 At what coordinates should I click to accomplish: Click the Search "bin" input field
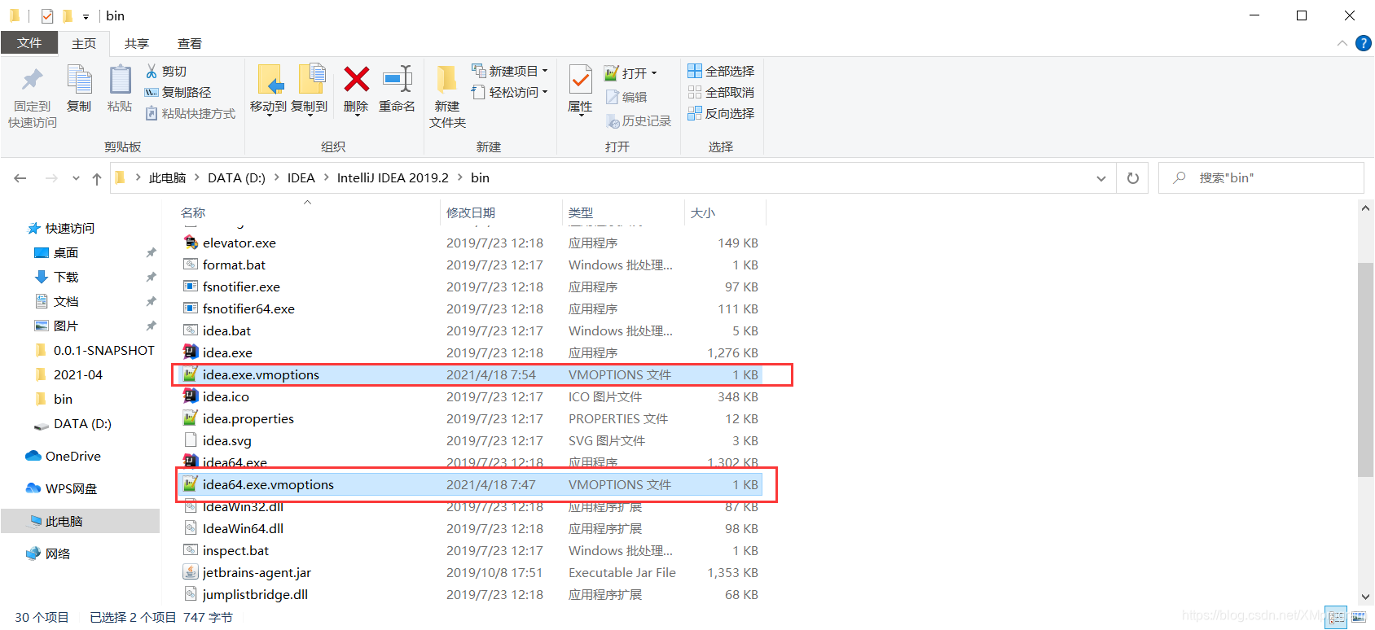tap(1262, 178)
